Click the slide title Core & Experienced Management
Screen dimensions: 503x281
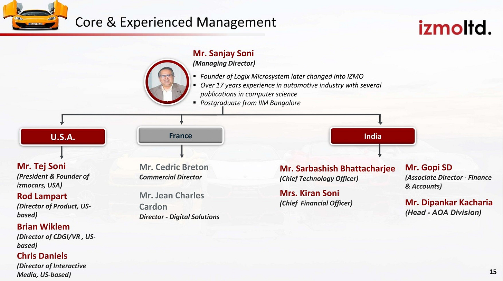click(175, 22)
